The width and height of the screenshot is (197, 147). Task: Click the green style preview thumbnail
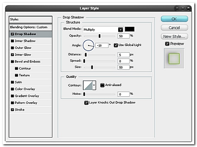point(174,59)
